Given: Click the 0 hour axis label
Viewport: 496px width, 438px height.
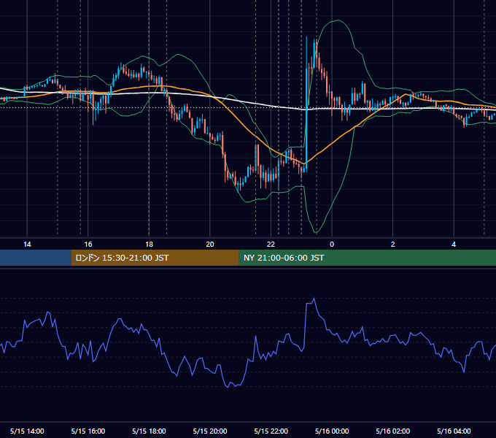Looking at the screenshot, I should pos(332,245).
